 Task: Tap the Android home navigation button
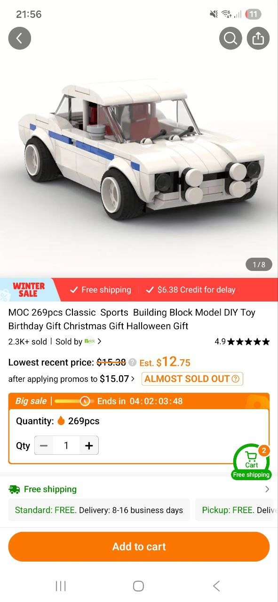138,586
